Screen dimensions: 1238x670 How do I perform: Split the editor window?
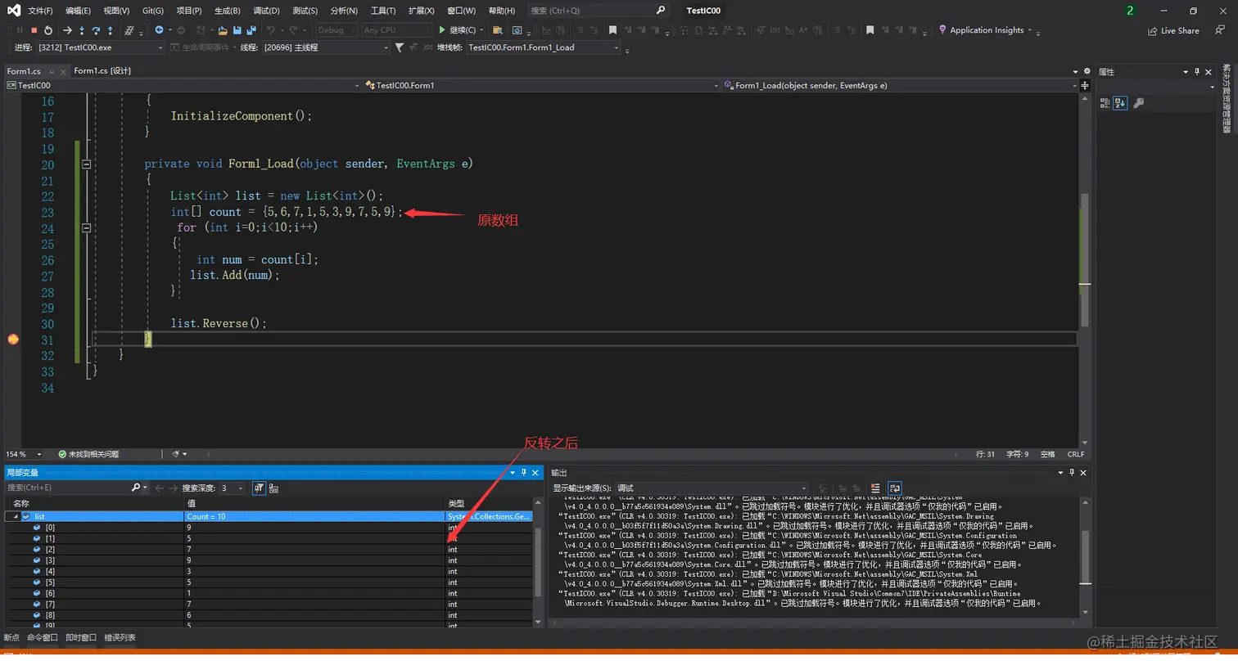[x=1085, y=85]
